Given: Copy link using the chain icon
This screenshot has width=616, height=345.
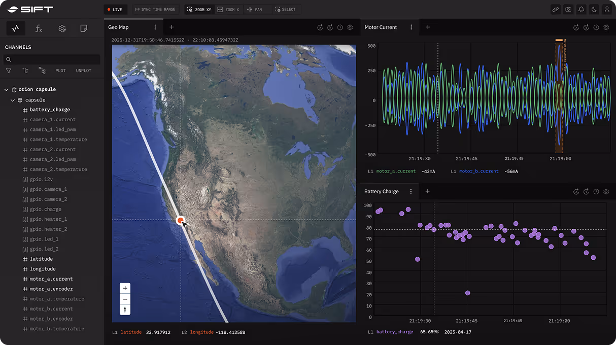Looking at the screenshot, I should (556, 9).
